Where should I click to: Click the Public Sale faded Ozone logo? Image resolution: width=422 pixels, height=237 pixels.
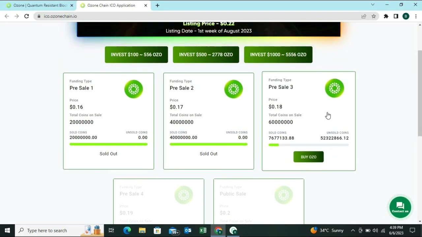[284, 195]
